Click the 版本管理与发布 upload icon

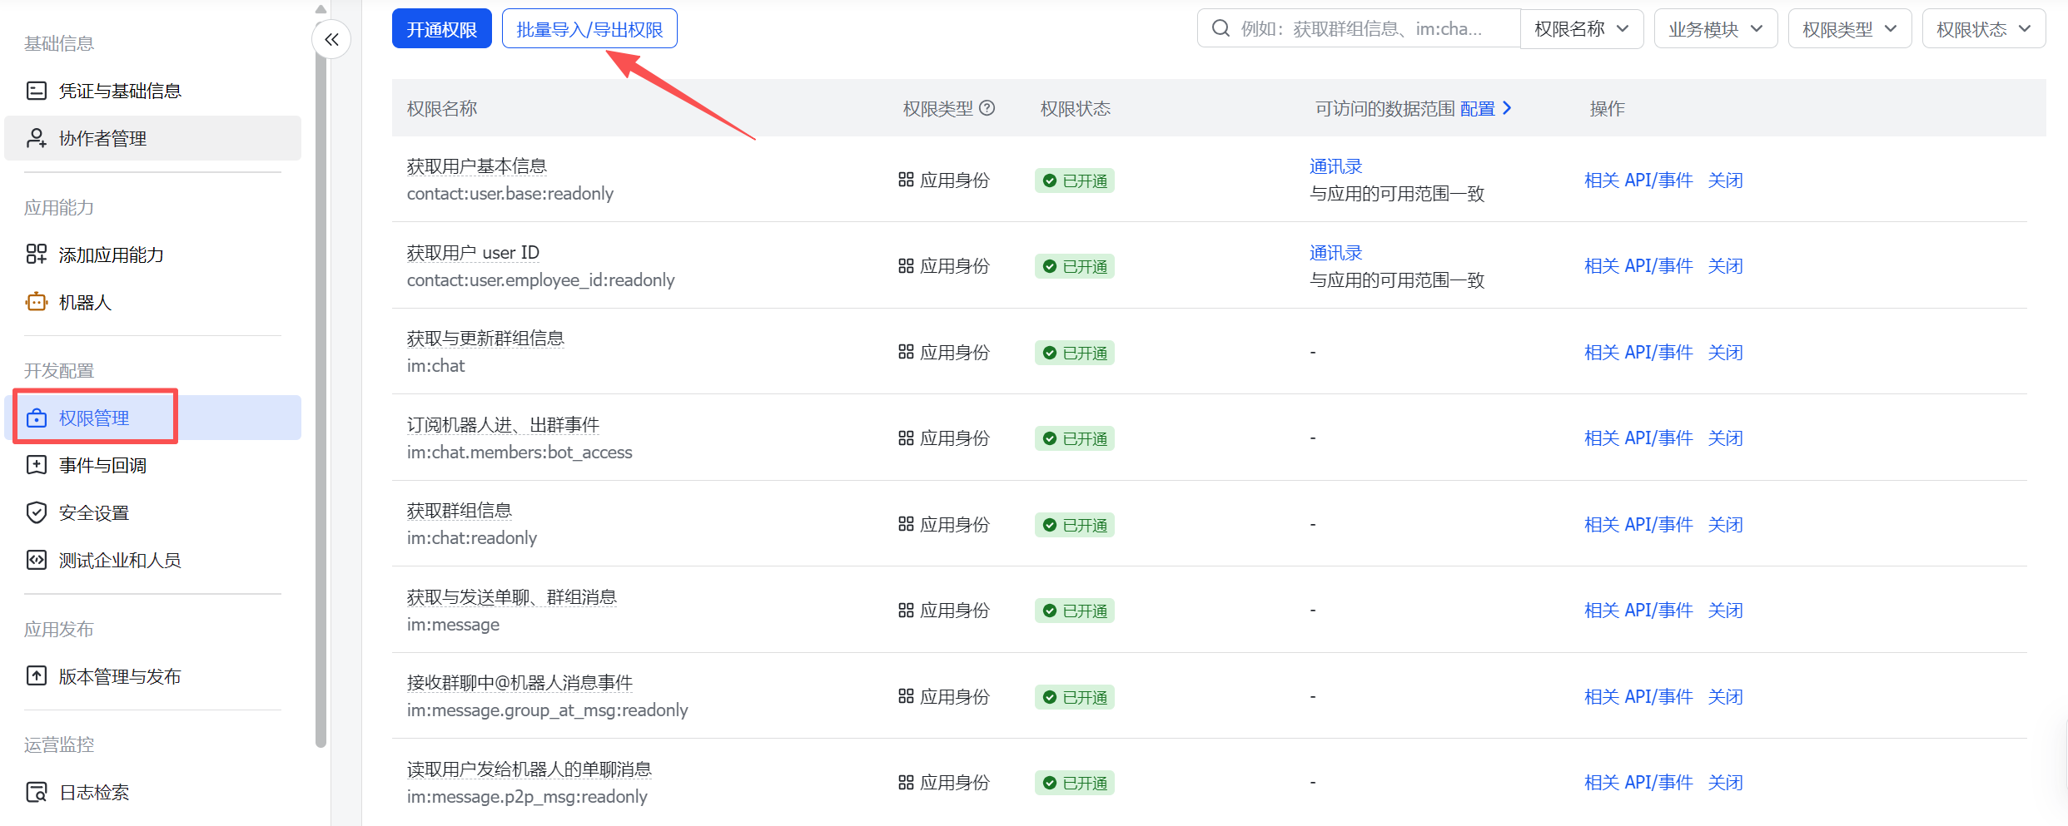coord(37,675)
